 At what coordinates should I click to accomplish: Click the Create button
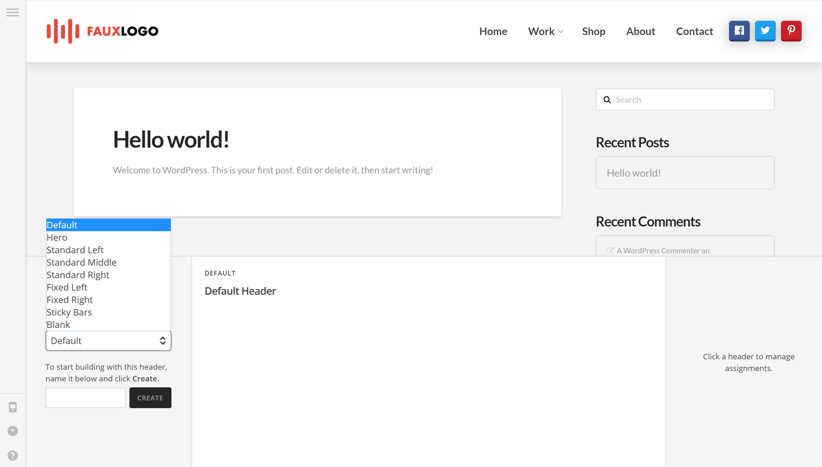click(151, 398)
